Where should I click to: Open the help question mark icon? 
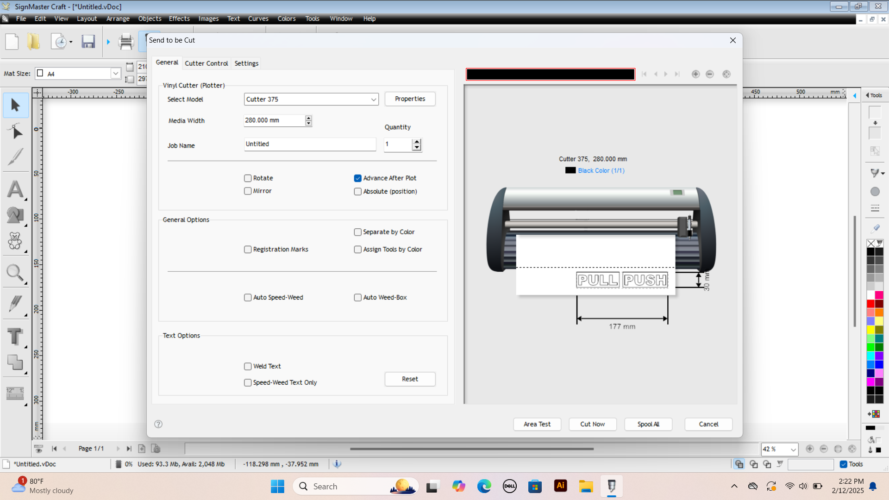click(x=158, y=424)
